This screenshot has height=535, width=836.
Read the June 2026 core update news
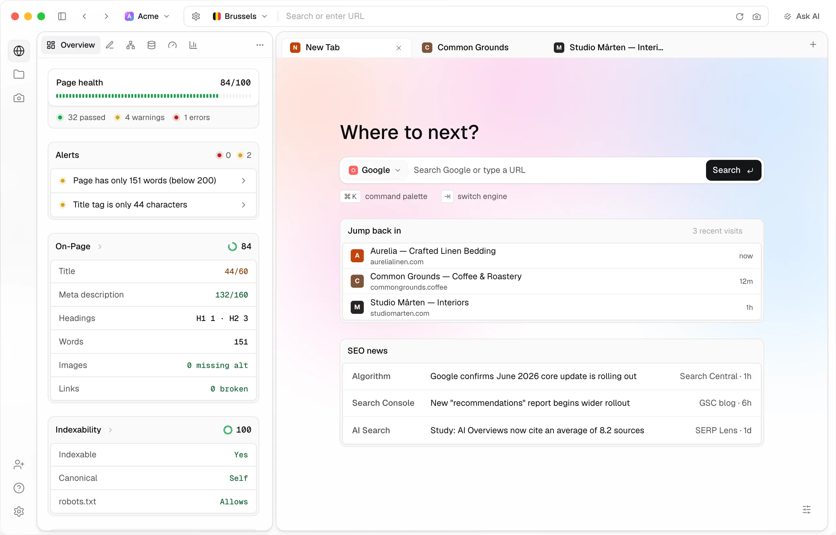click(x=552, y=376)
